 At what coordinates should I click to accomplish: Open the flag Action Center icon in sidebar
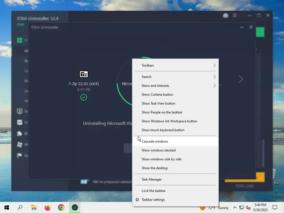coord(20,155)
